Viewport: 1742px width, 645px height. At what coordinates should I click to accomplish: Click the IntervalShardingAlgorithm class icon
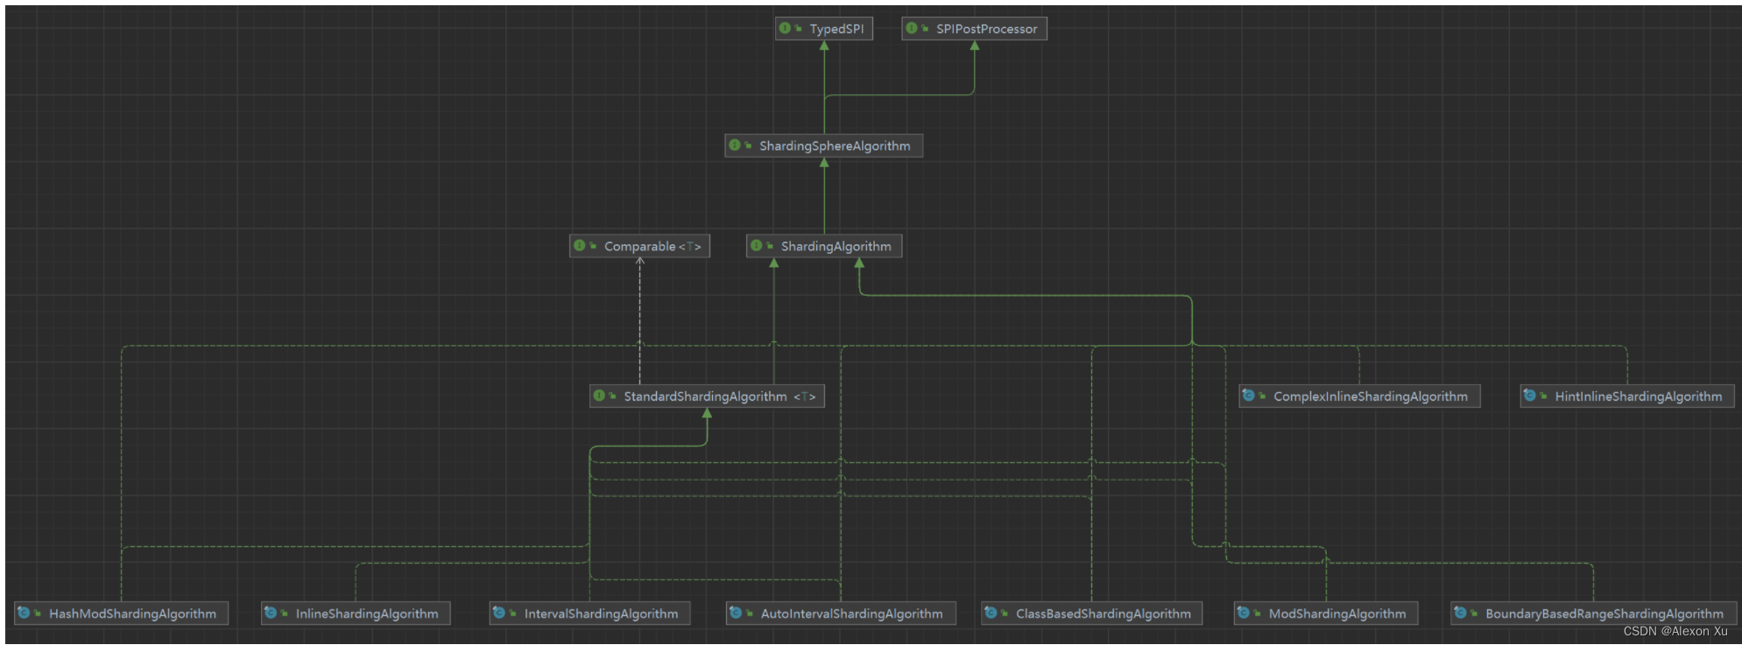(x=499, y=613)
